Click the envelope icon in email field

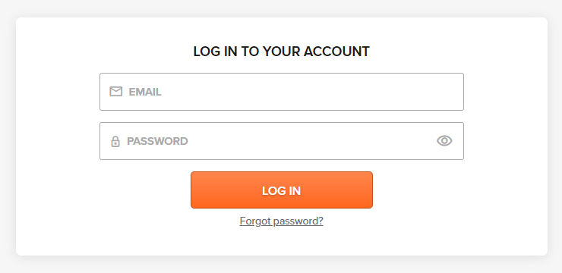[x=115, y=92]
